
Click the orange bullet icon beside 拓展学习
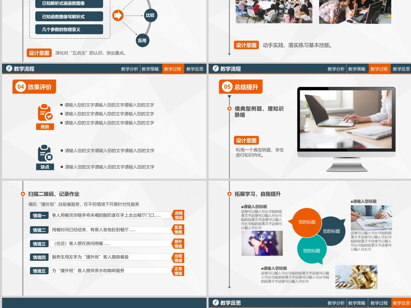[x=229, y=194]
